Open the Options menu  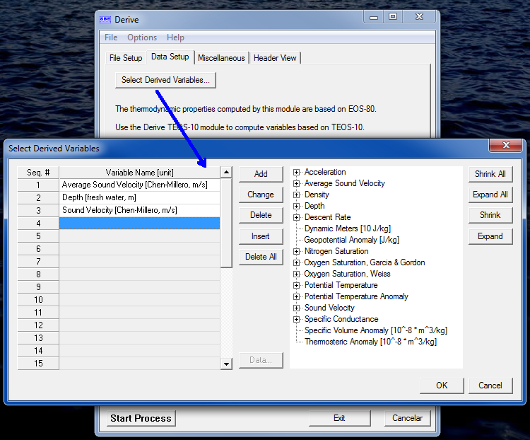point(142,37)
